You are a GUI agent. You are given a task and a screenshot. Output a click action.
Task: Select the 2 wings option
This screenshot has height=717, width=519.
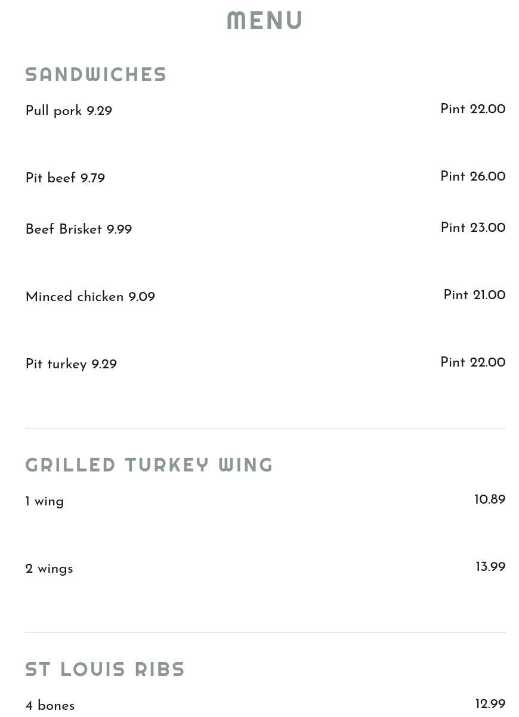[49, 569]
